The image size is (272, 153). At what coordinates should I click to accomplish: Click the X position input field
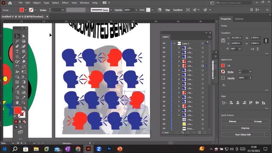[236, 38]
